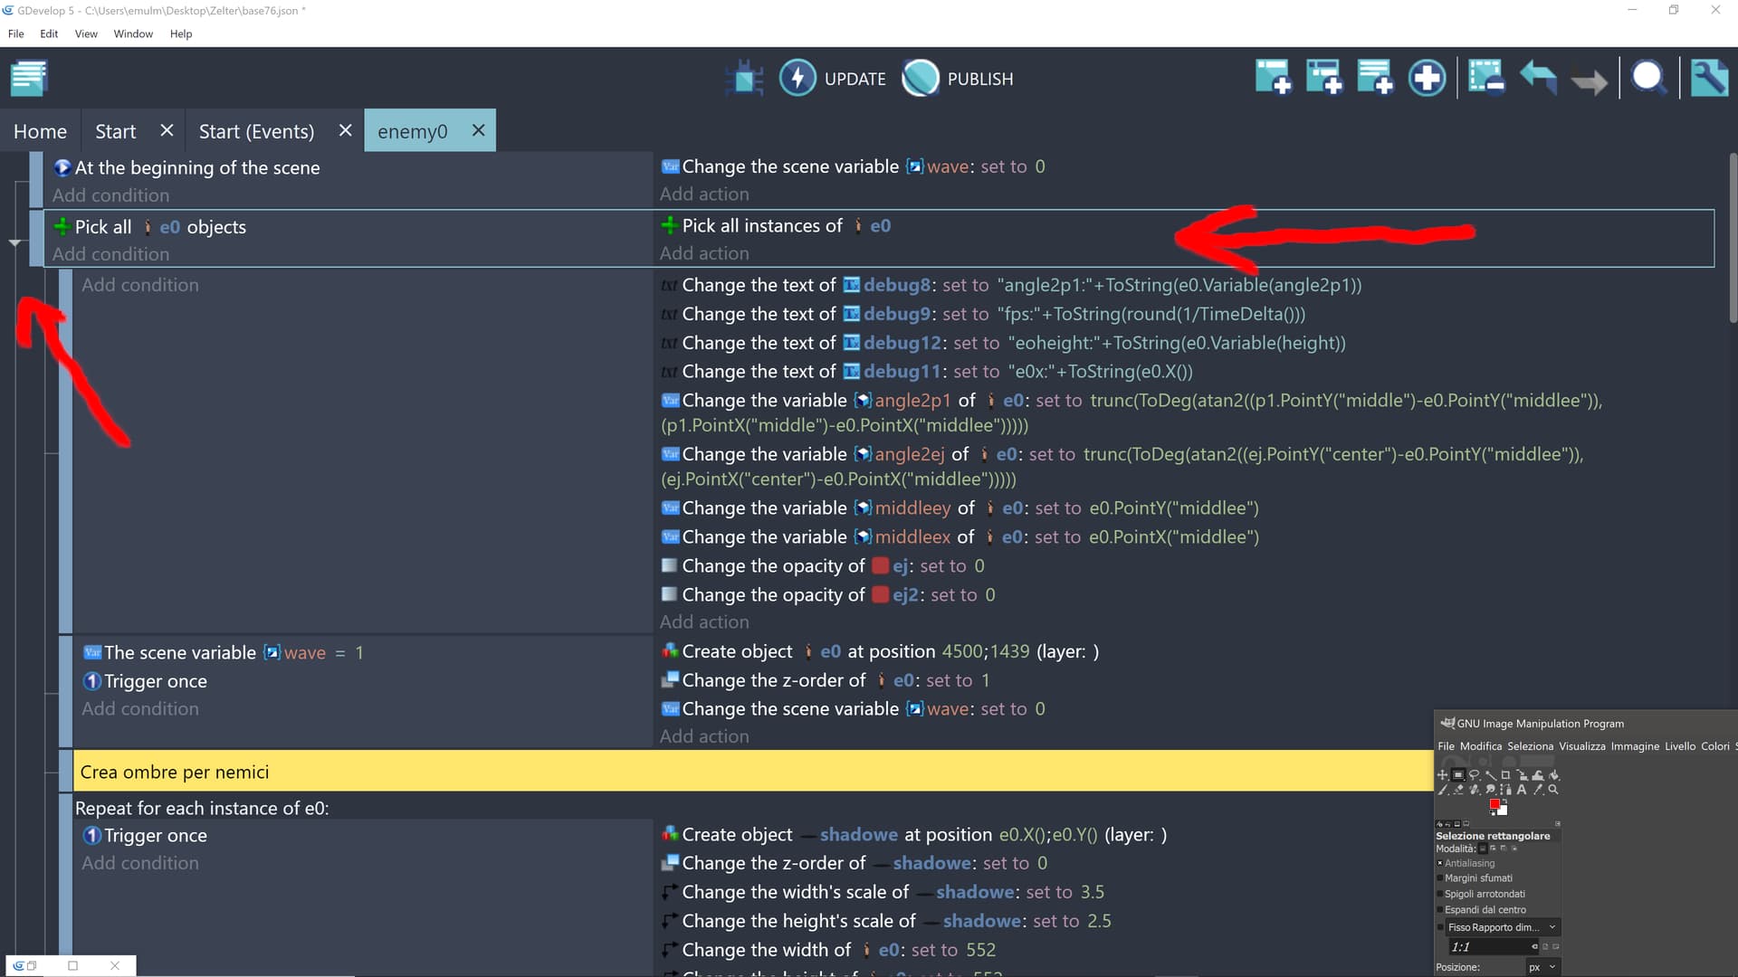Open search with the magnifier icon
The image size is (1738, 977).
pos(1649,78)
